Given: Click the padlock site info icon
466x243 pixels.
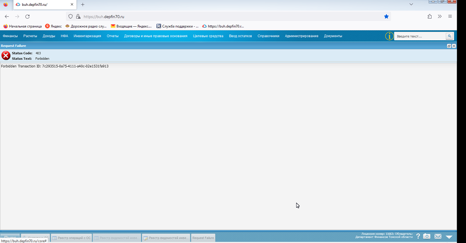Looking at the screenshot, I should (x=78, y=17).
